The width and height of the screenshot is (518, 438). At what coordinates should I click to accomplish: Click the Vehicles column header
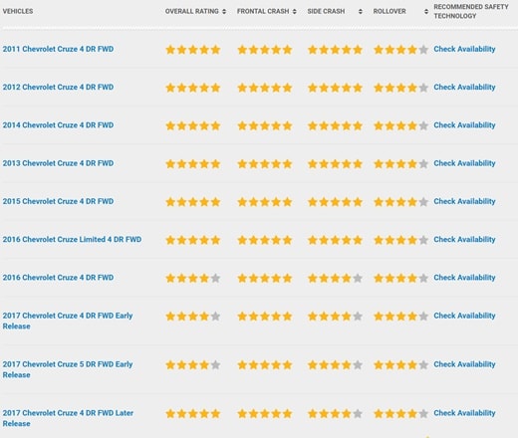[18, 11]
